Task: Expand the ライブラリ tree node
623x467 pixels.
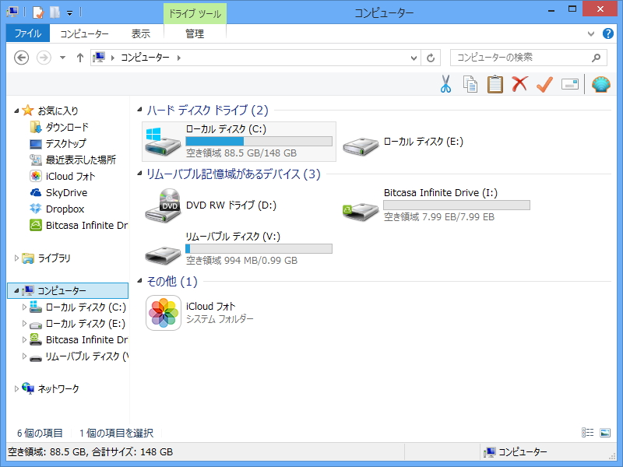Action: 16,258
